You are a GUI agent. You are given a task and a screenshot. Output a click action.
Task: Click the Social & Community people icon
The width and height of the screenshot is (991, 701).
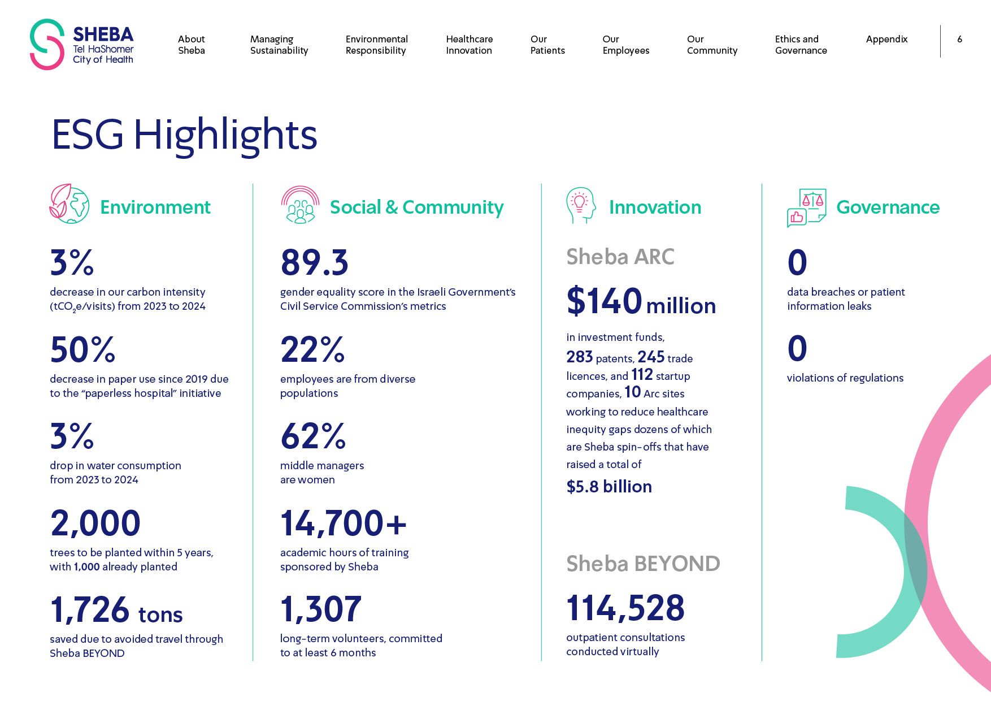(300, 205)
